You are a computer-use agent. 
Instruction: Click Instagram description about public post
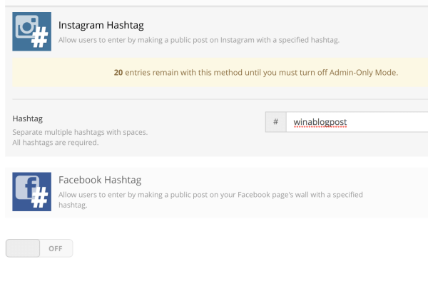coord(199,40)
